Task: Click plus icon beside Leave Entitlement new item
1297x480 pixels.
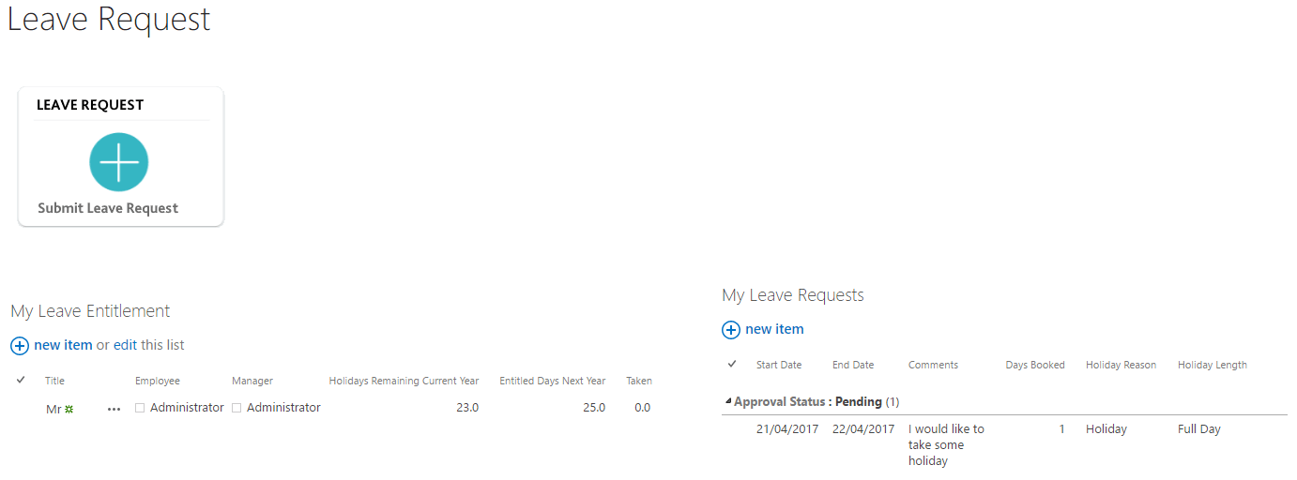Action: pyautogui.click(x=20, y=346)
